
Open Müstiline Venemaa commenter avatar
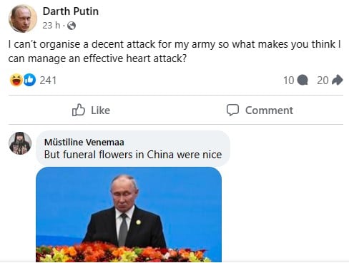pos(20,143)
